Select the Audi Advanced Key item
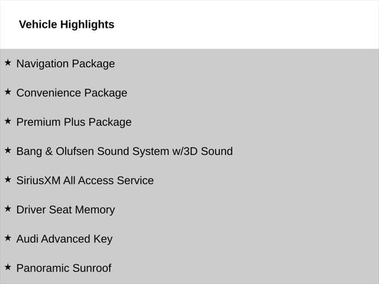The width and height of the screenshot is (379, 284). pos(64,239)
